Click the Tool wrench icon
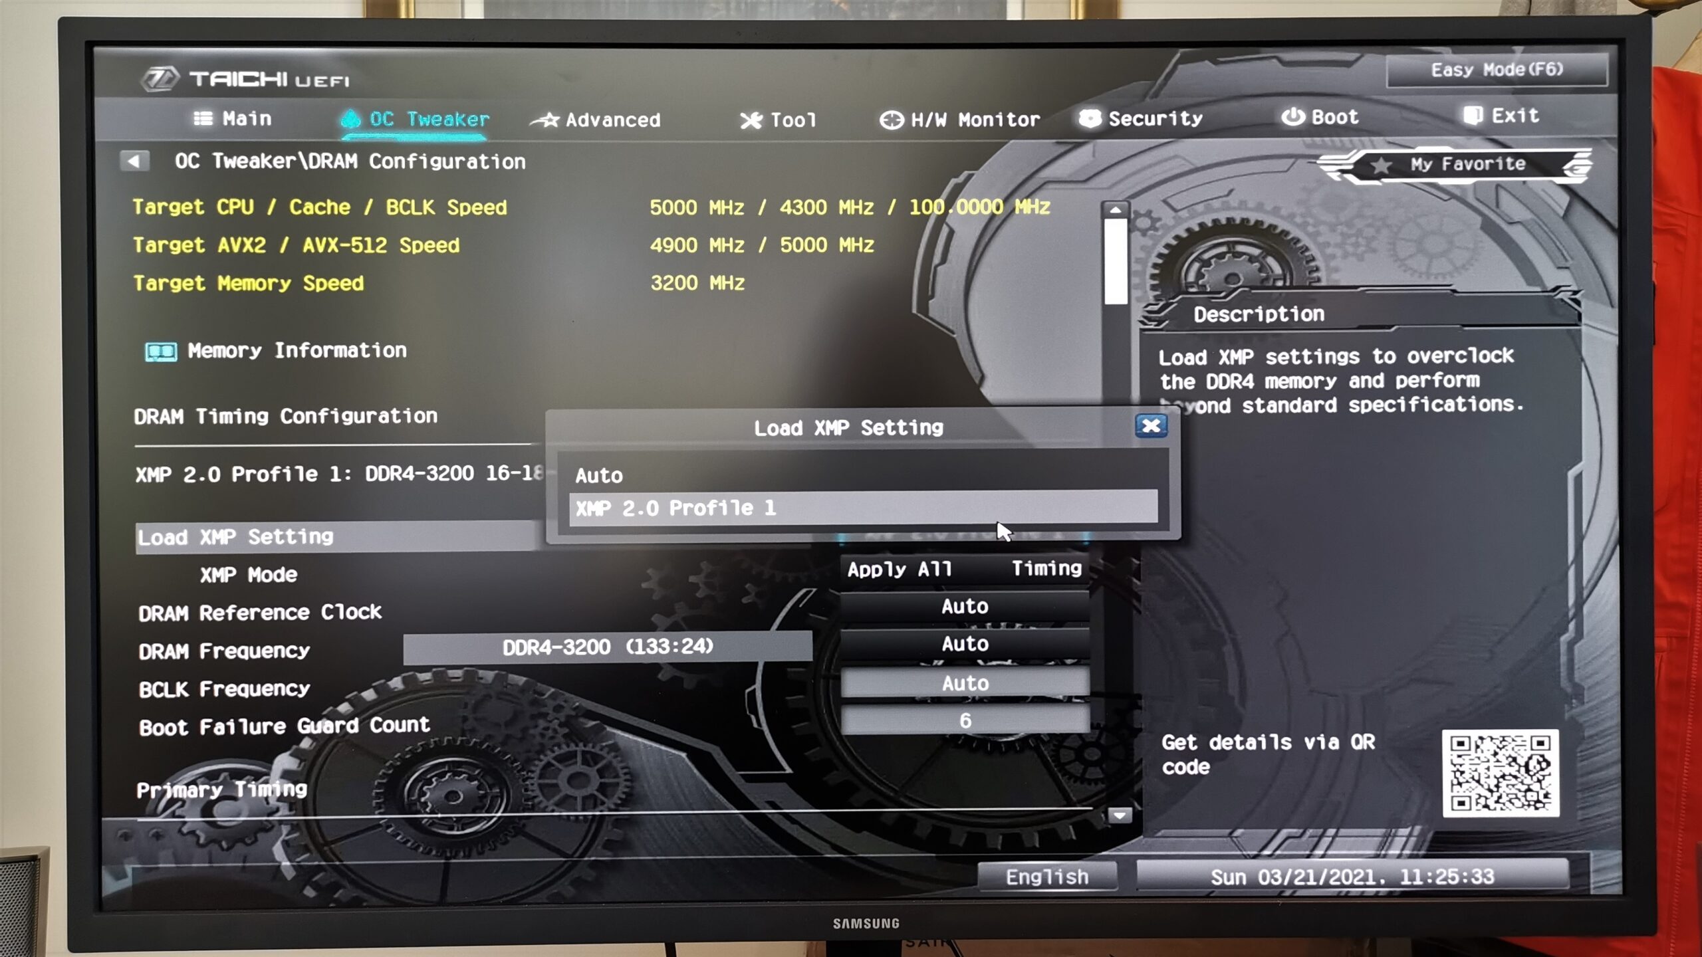 tap(751, 120)
